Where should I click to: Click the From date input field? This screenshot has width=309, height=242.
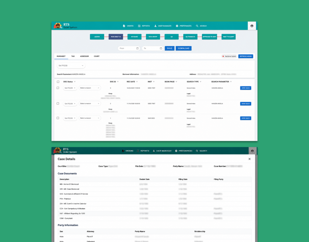pos(129,48)
